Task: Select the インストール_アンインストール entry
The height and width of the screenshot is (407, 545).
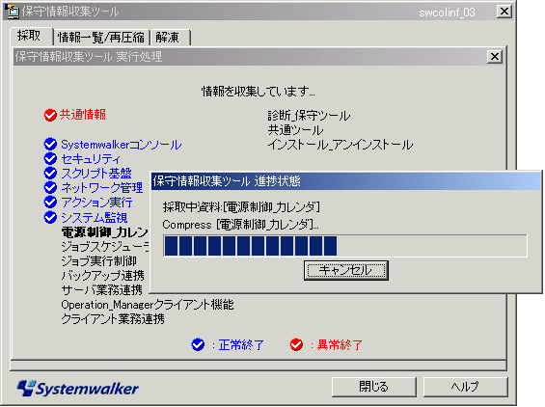Action: [x=341, y=145]
